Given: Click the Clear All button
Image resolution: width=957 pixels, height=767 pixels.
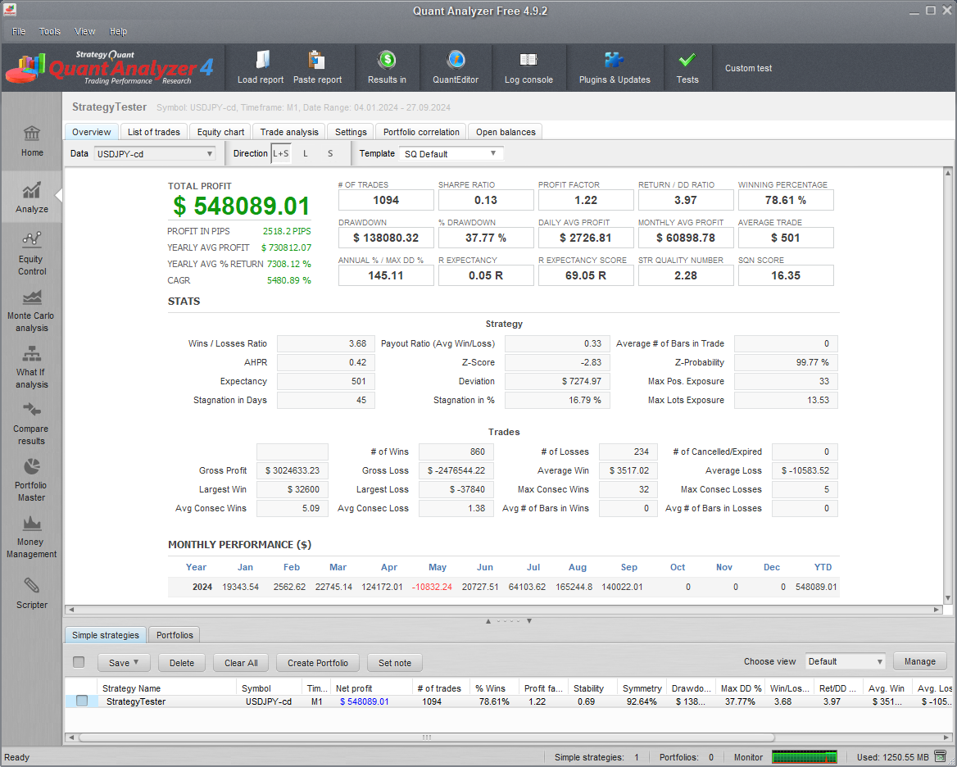Looking at the screenshot, I should click(x=241, y=663).
